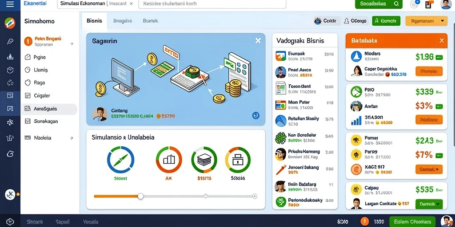The height and width of the screenshot is (227, 455).
Task: Click the orange button in the Cager Degoirtka row
Action: click(429, 71)
